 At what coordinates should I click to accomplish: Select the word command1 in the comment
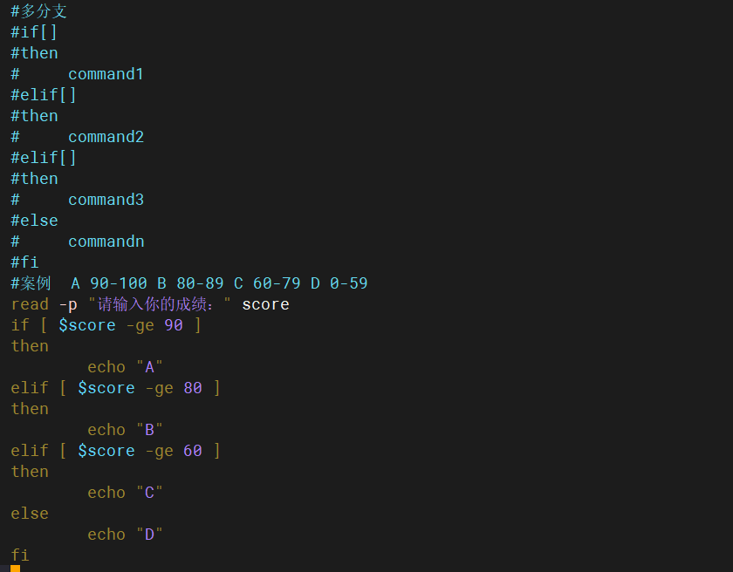(x=106, y=74)
